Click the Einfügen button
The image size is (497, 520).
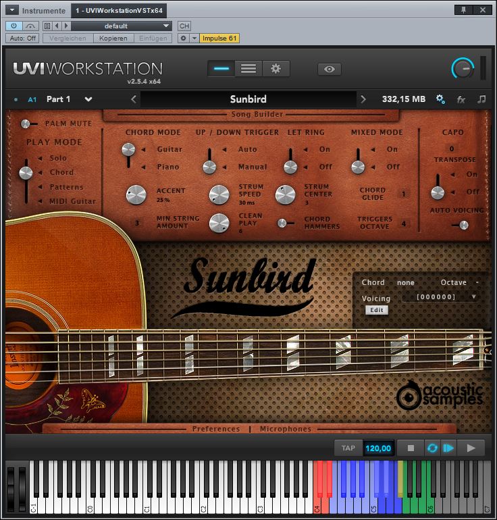(x=153, y=38)
